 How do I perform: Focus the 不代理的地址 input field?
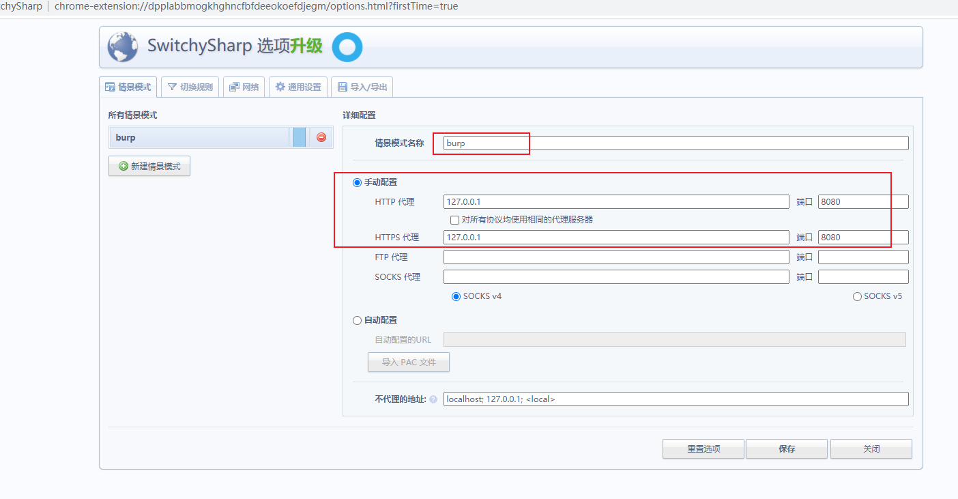point(676,399)
